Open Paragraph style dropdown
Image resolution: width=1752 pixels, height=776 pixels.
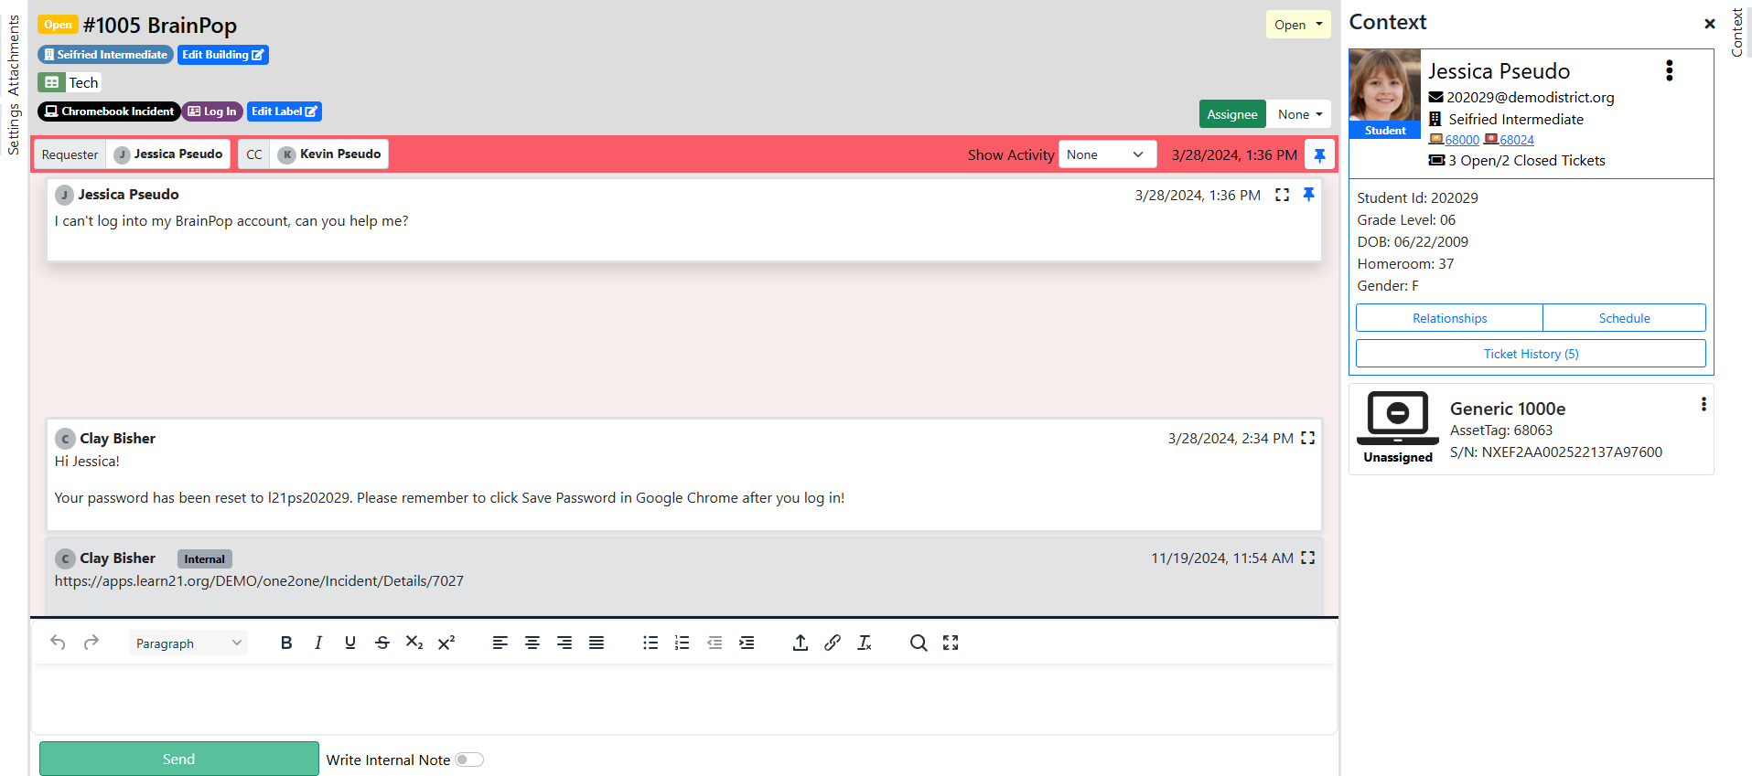(188, 643)
